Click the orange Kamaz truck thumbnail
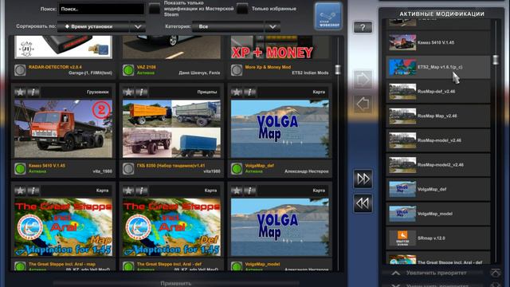This screenshot has width=510, height=287. pos(63,129)
